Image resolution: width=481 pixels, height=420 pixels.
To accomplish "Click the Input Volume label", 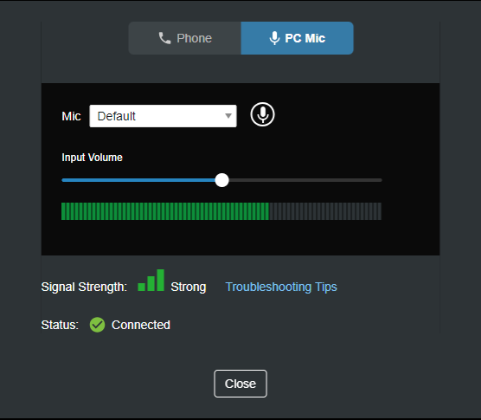I will click(92, 158).
